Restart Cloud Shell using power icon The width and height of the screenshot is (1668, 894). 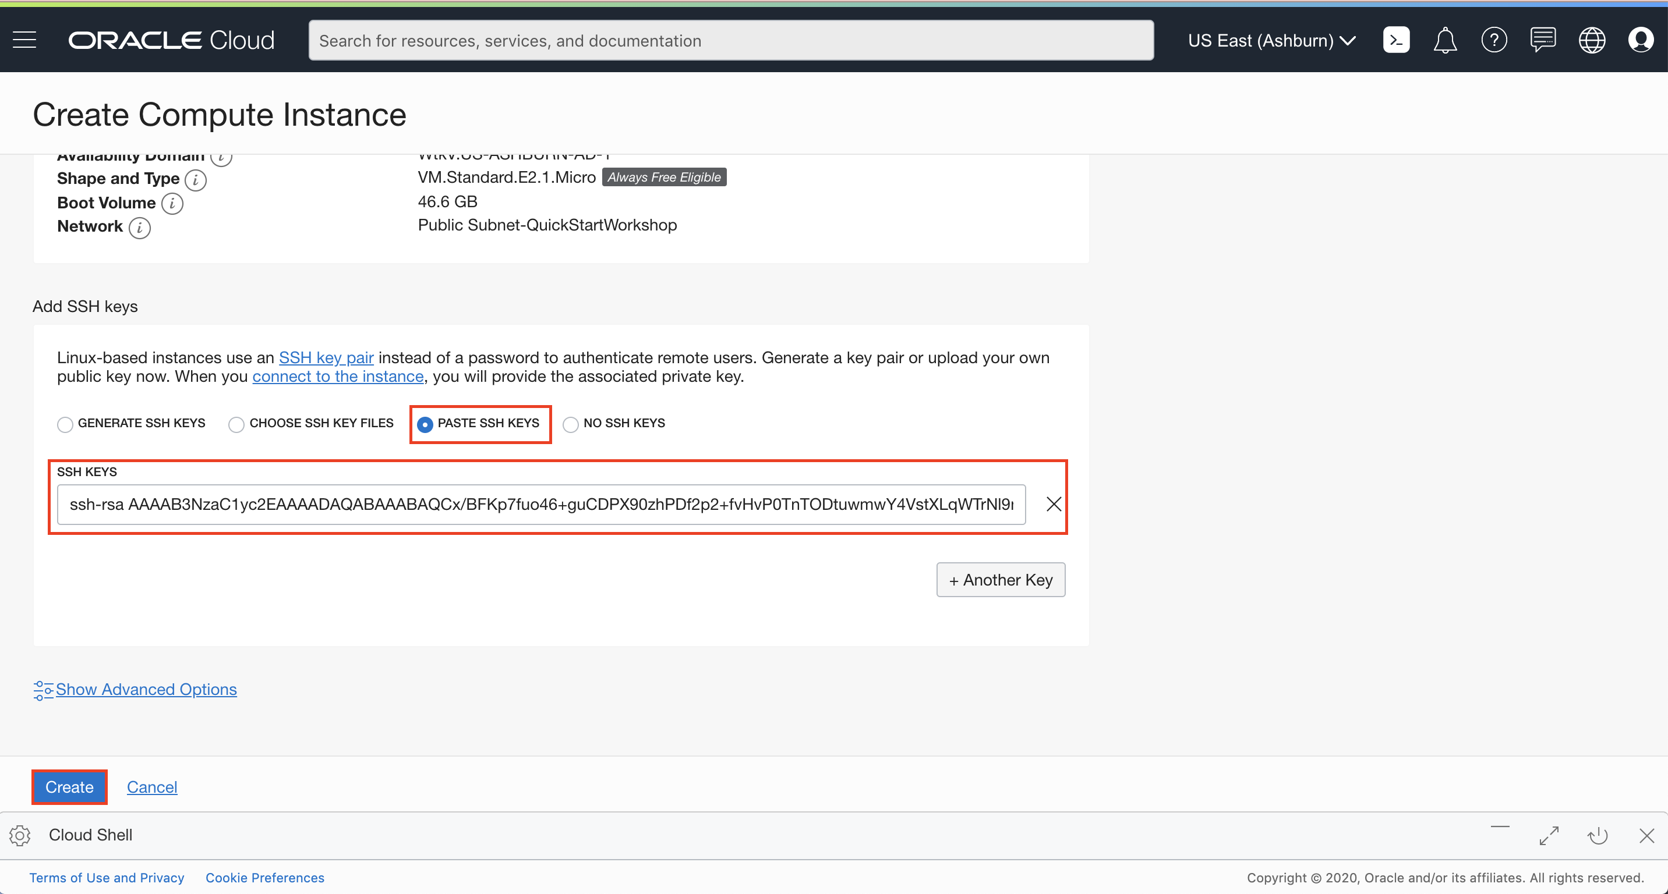click(1598, 835)
